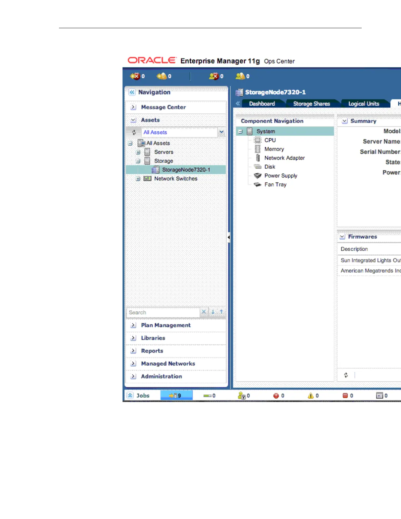Collapse the System component node
The height and width of the screenshot is (519, 401).
point(240,132)
